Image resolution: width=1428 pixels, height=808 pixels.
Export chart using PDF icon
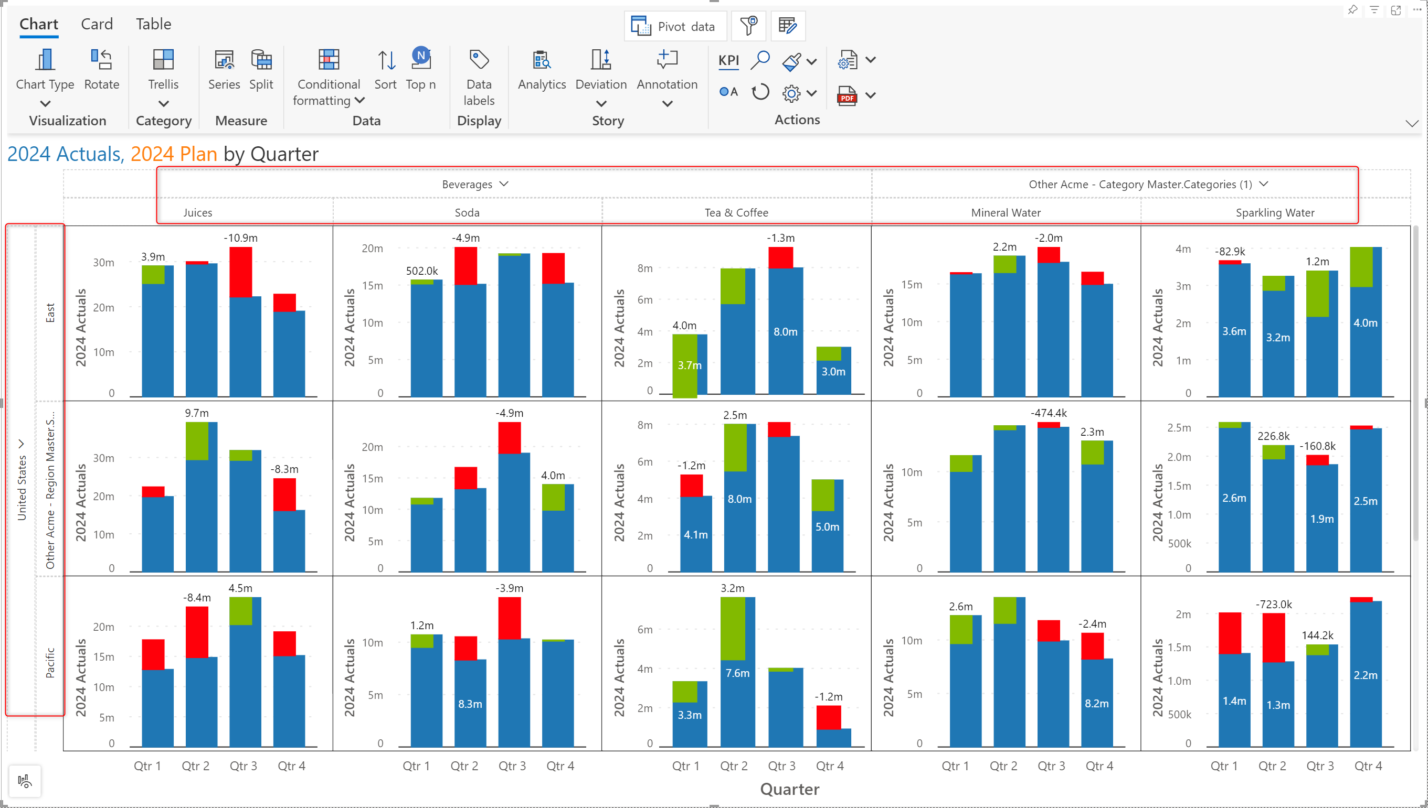(847, 96)
